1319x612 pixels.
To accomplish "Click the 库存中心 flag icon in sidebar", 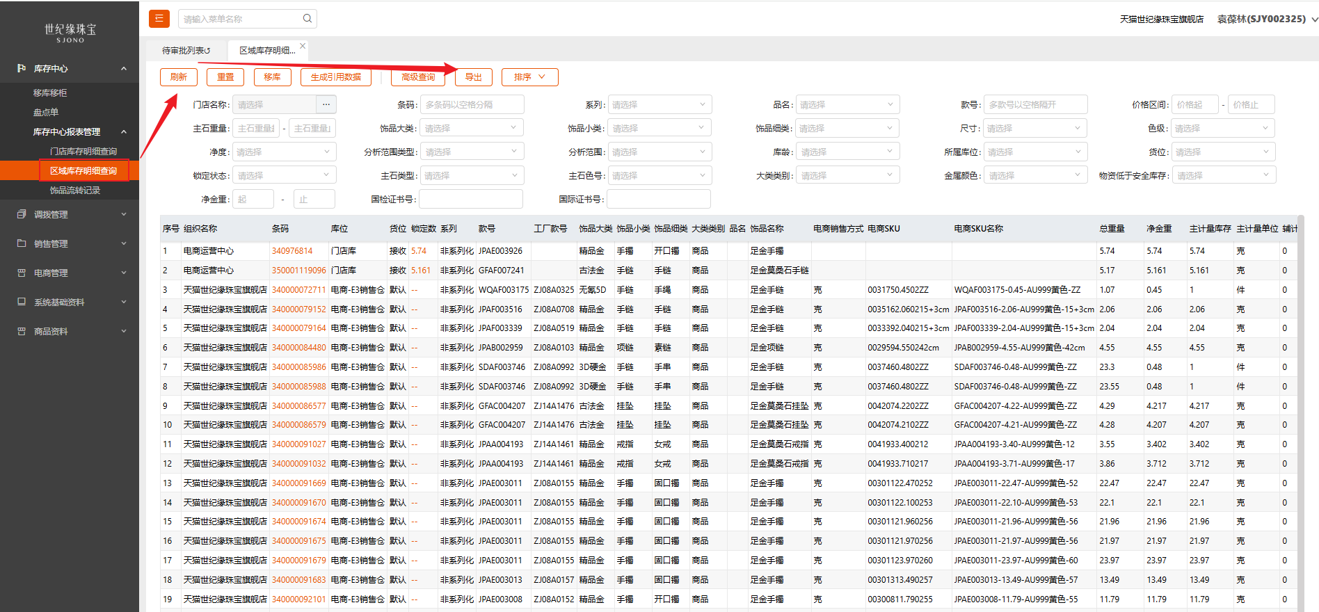I will coord(22,68).
